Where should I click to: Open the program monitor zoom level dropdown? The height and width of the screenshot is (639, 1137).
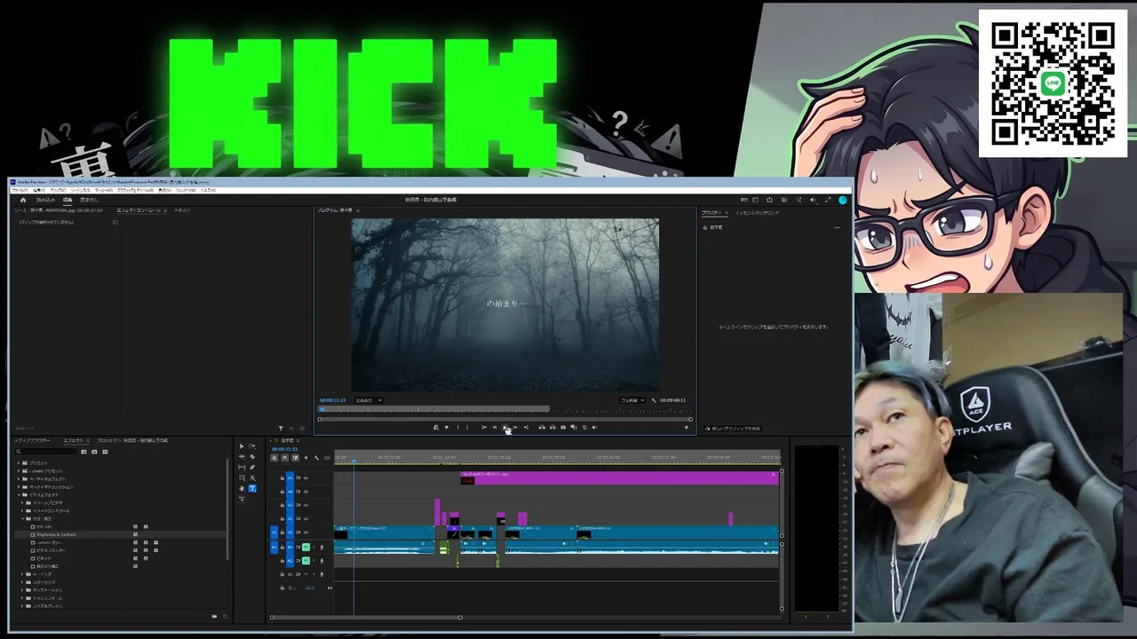click(369, 400)
